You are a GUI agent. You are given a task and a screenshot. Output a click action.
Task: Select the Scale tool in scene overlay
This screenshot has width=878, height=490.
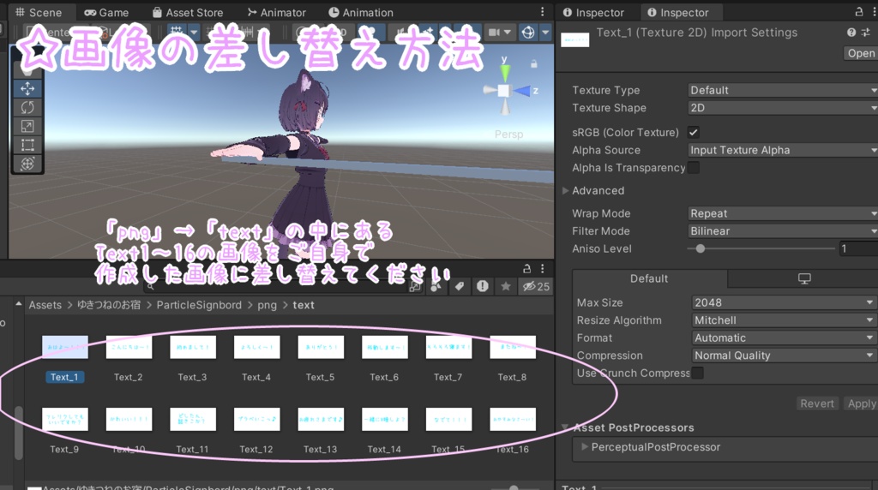point(27,127)
